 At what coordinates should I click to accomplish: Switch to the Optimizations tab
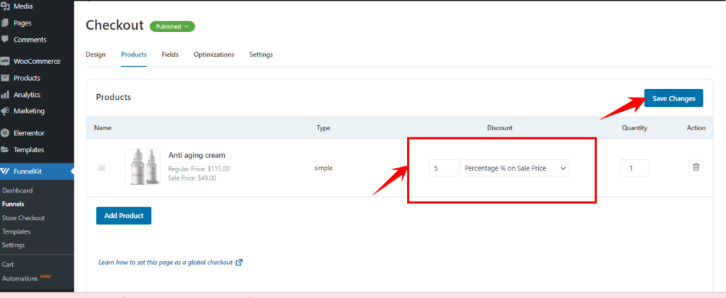214,55
